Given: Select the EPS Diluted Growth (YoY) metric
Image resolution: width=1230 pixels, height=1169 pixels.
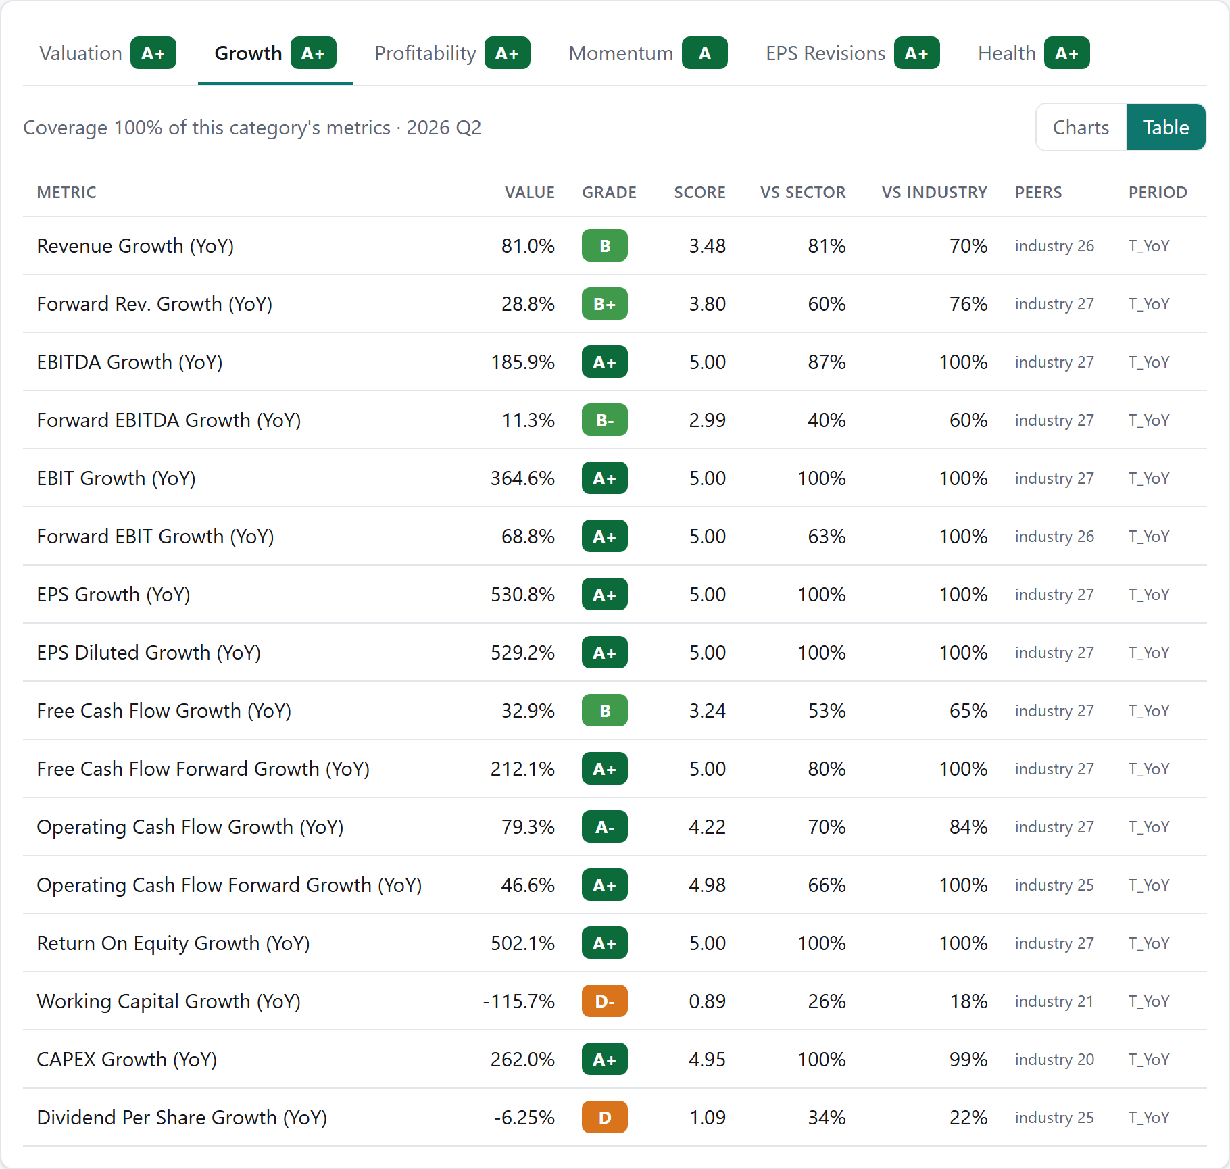Looking at the screenshot, I should coord(149,653).
